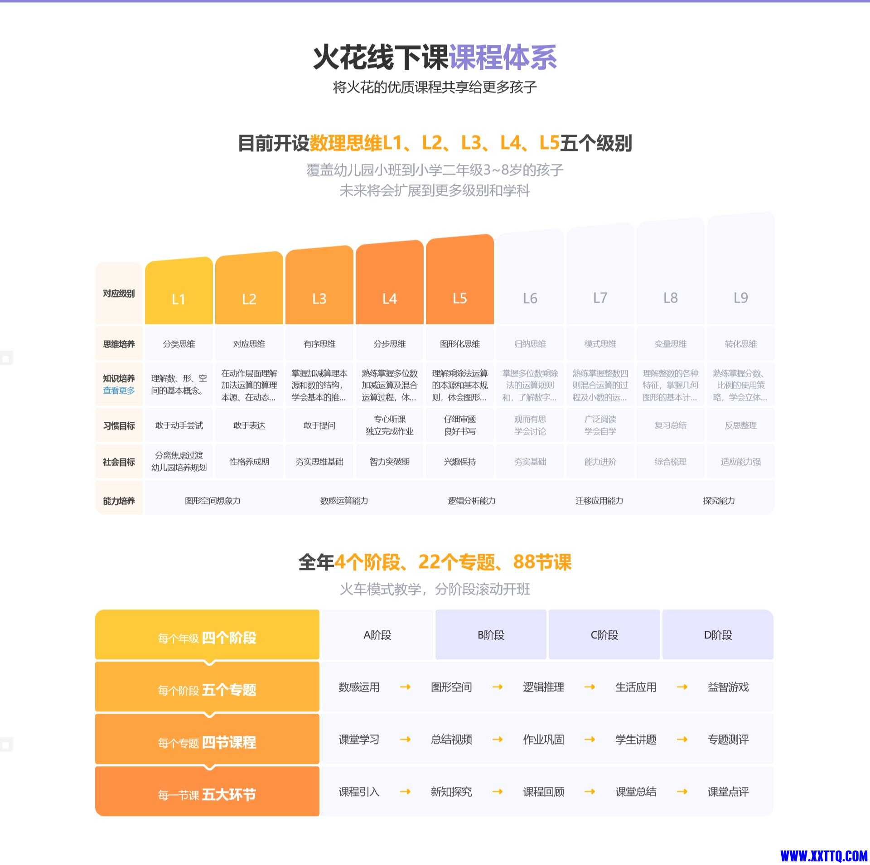Image resolution: width=870 pixels, height=865 pixels.
Task: Click the 数感运算能力 ability label
Action: (344, 501)
